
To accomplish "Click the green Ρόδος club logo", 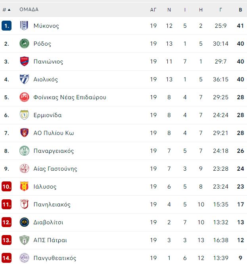I will coord(24,43).
